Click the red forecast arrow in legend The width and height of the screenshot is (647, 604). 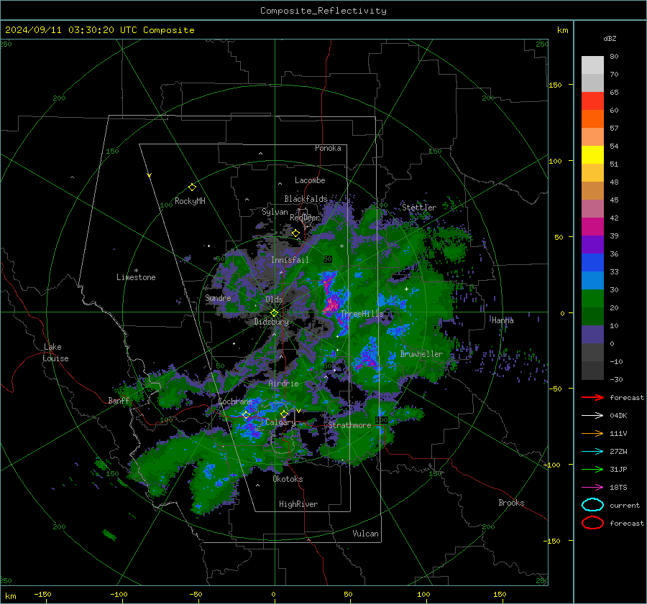point(592,397)
